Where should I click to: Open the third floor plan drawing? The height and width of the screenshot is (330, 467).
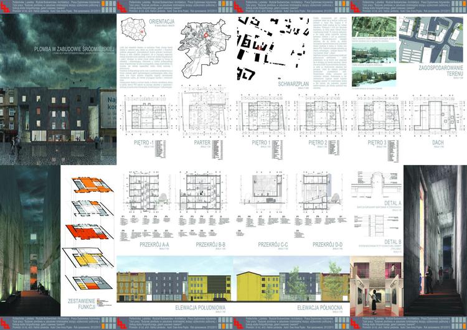(378, 116)
